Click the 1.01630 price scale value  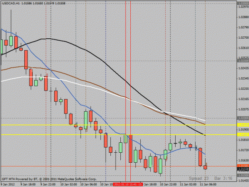[243, 160]
